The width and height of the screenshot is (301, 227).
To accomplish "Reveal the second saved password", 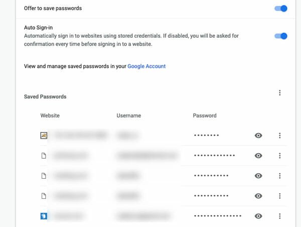I will pos(258,156).
